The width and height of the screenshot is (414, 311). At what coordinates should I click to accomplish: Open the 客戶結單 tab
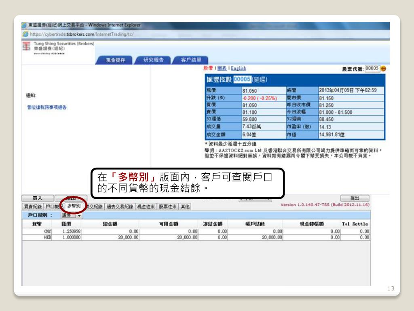pos(191,60)
